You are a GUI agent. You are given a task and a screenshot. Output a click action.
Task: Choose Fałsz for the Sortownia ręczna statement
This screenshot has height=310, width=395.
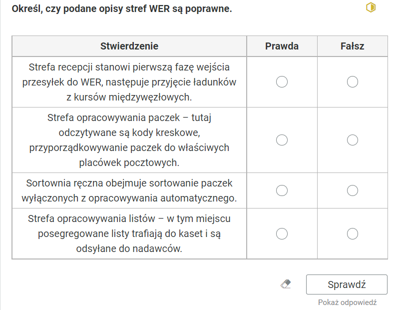click(x=352, y=190)
